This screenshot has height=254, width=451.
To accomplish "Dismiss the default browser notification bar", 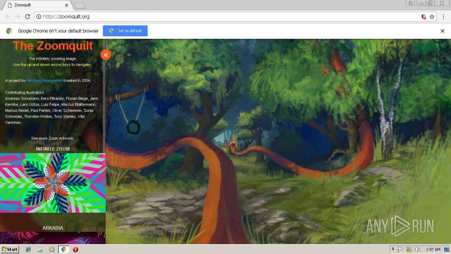I will 443,31.
